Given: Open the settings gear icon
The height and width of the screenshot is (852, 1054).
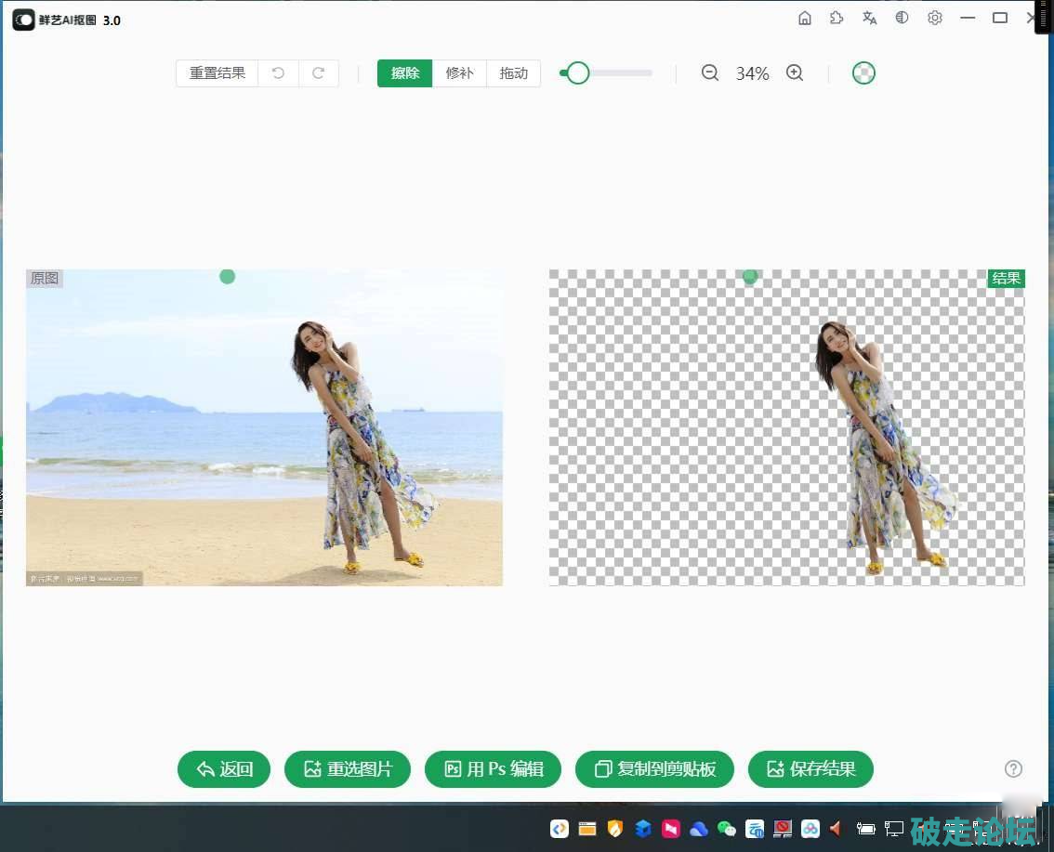Looking at the screenshot, I should click(x=935, y=19).
